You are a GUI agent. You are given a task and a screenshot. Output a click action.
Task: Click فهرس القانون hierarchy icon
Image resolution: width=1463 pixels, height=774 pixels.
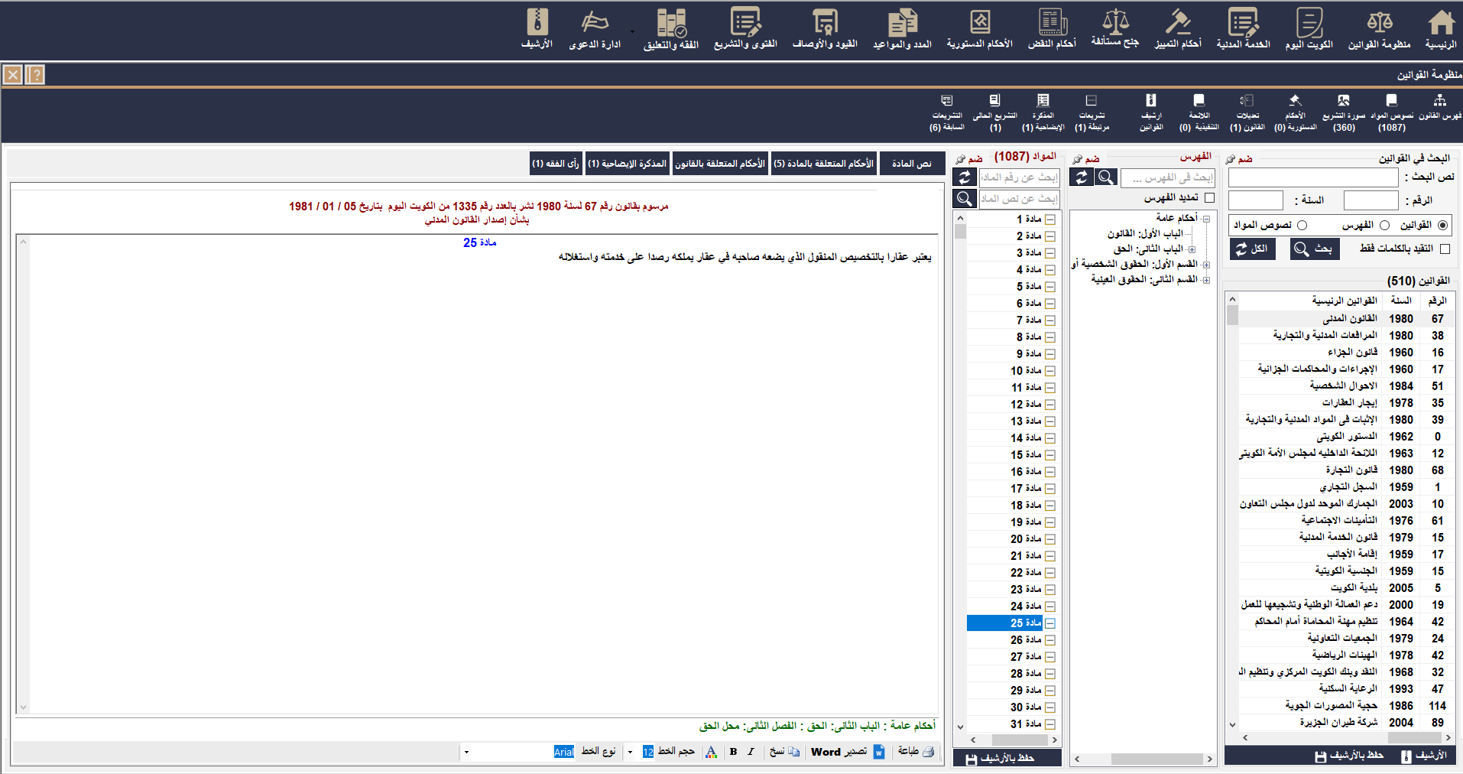1439,112
